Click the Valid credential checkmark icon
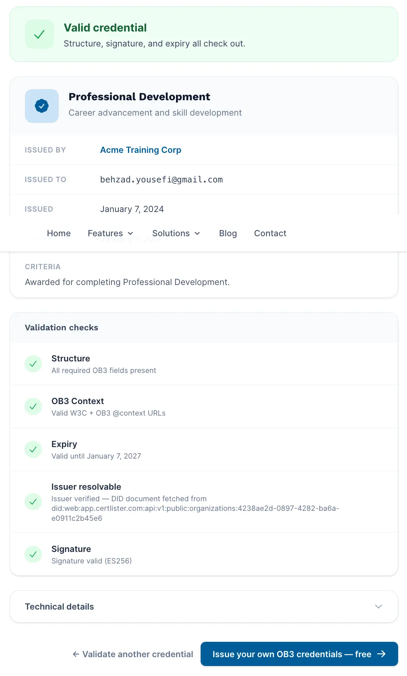The image size is (407, 676). click(x=39, y=35)
